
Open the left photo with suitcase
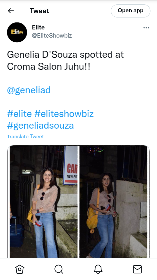(x=44, y=202)
